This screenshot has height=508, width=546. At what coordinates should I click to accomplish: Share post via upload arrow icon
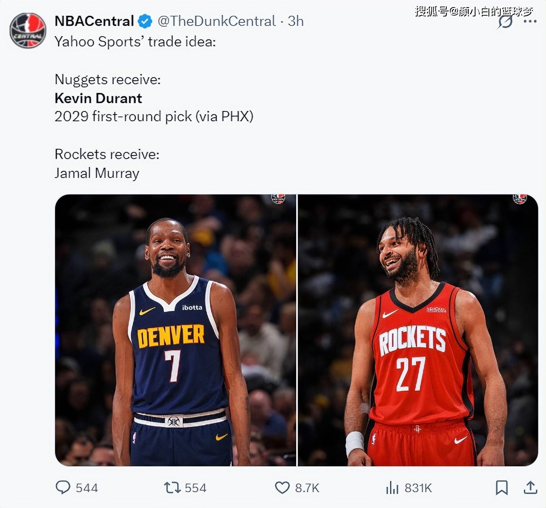click(531, 488)
